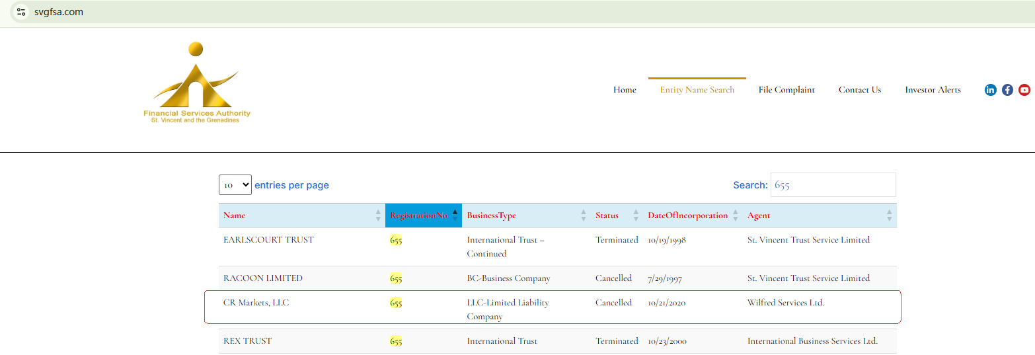
Task: Sort by Agent column arrows
Action: [889, 216]
